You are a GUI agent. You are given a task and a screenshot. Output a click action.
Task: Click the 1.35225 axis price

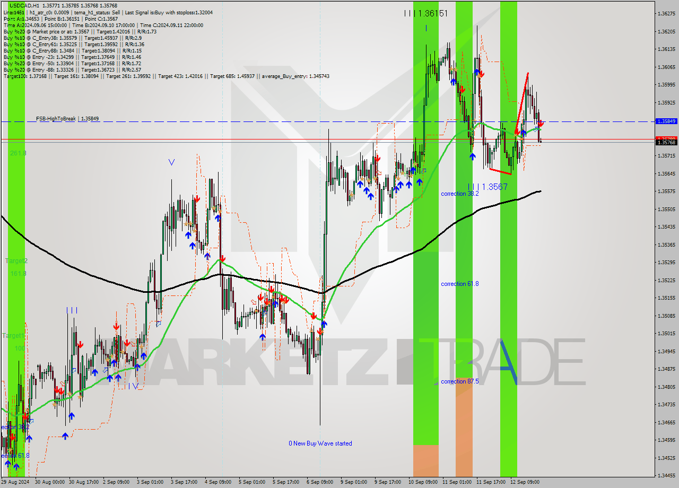(x=666, y=280)
